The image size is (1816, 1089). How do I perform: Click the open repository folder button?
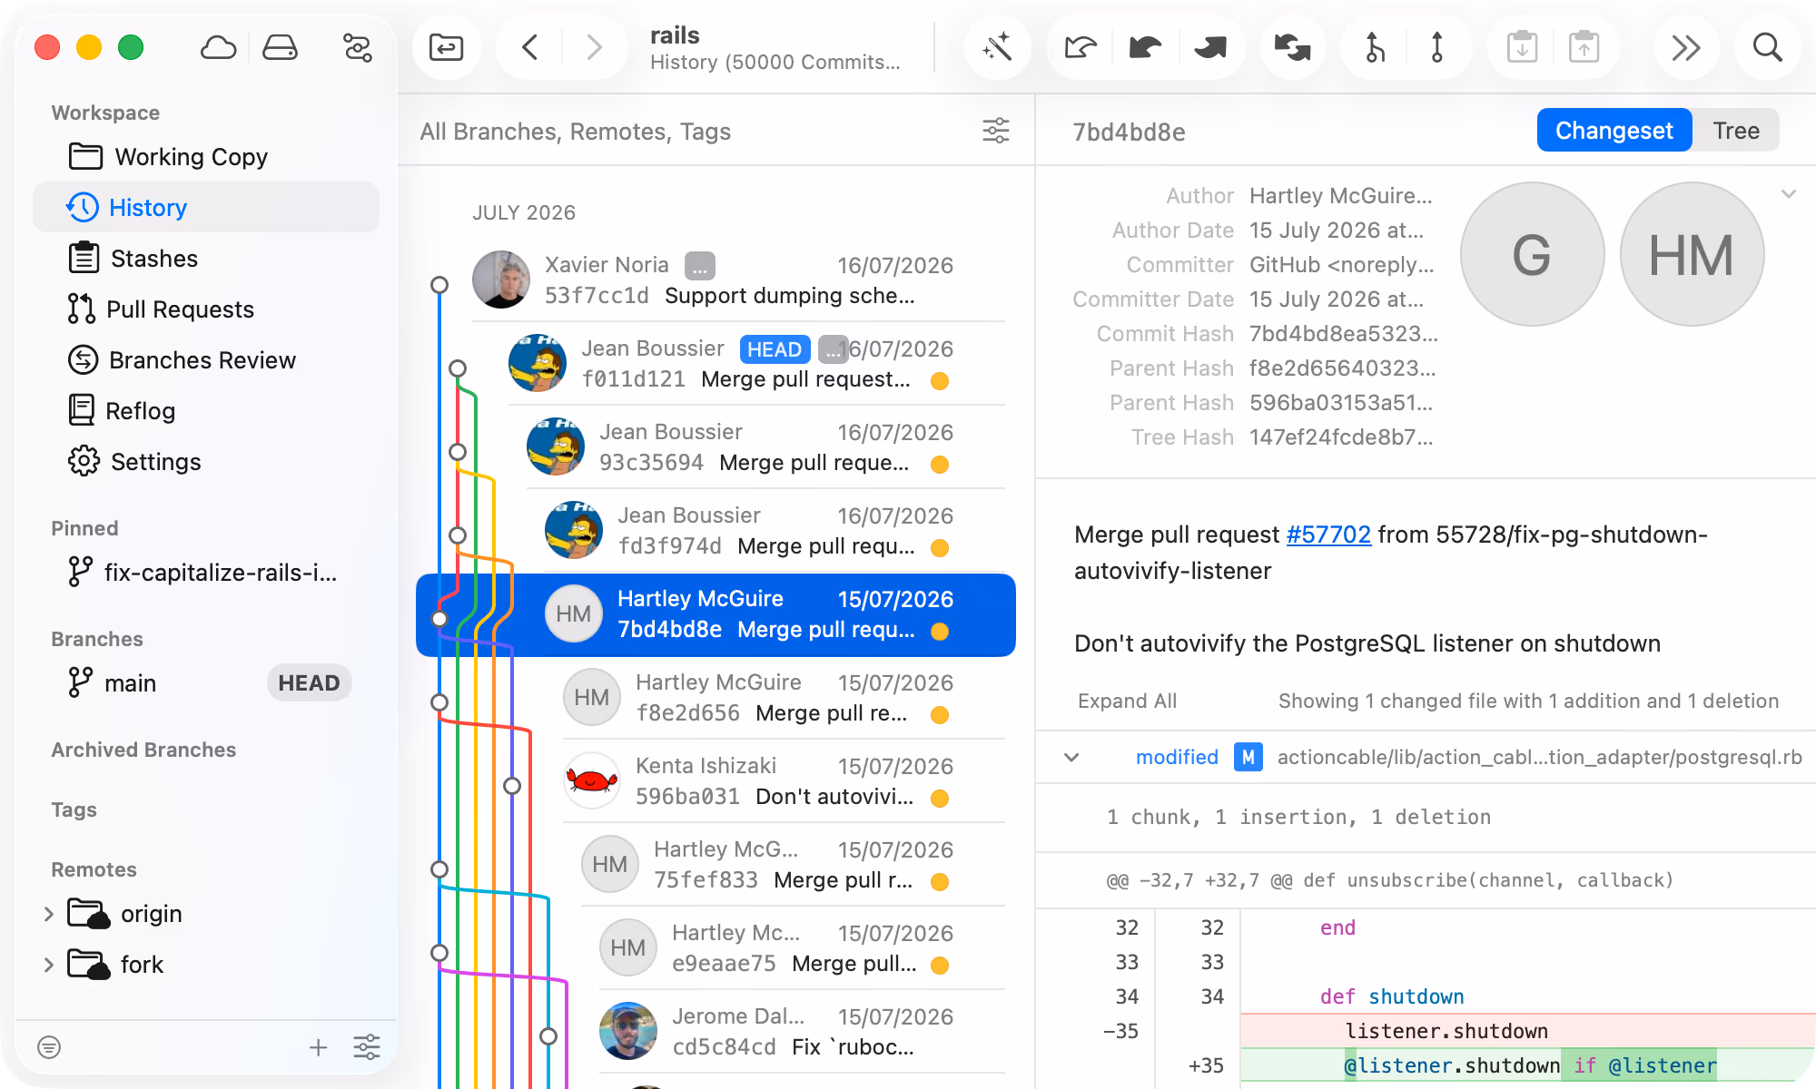point(446,47)
